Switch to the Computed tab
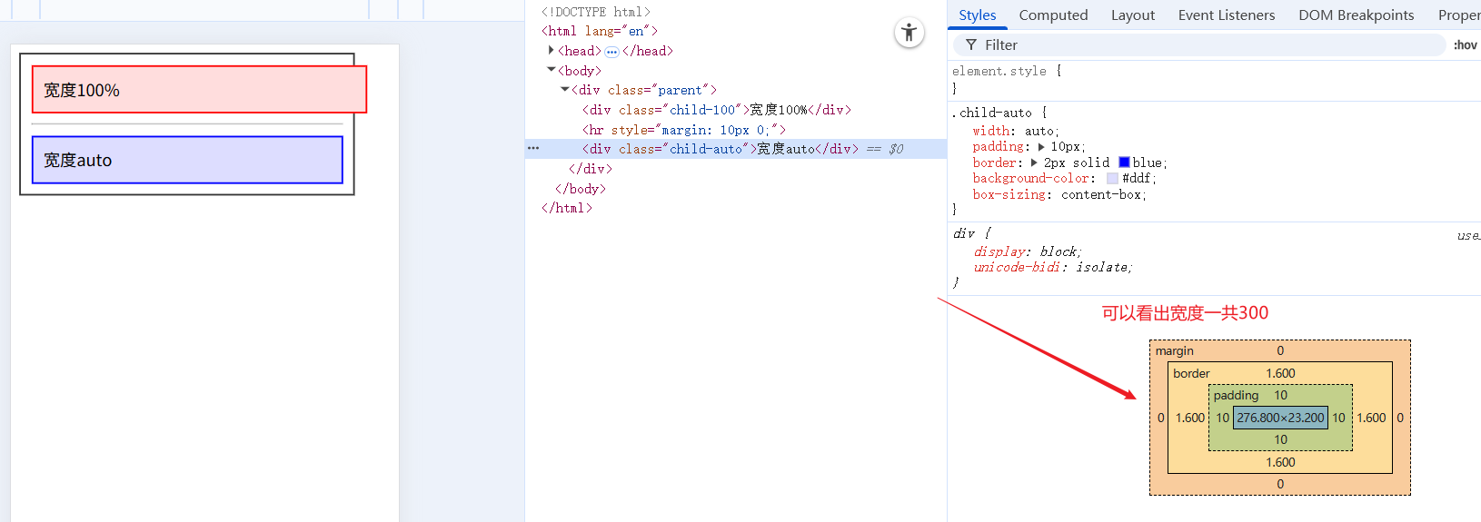 pyautogui.click(x=1053, y=15)
